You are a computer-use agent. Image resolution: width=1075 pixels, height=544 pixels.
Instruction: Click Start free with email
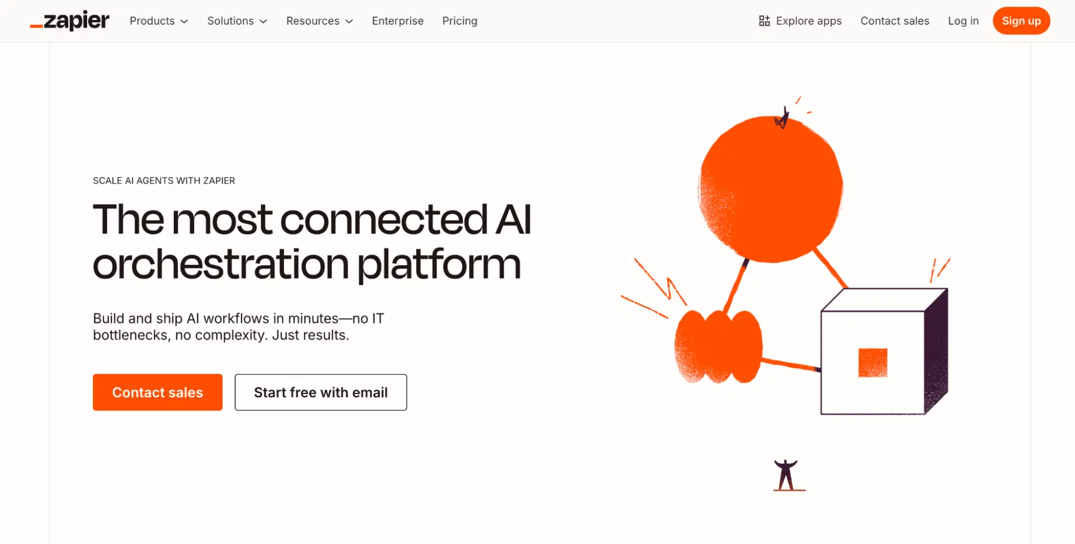[321, 392]
